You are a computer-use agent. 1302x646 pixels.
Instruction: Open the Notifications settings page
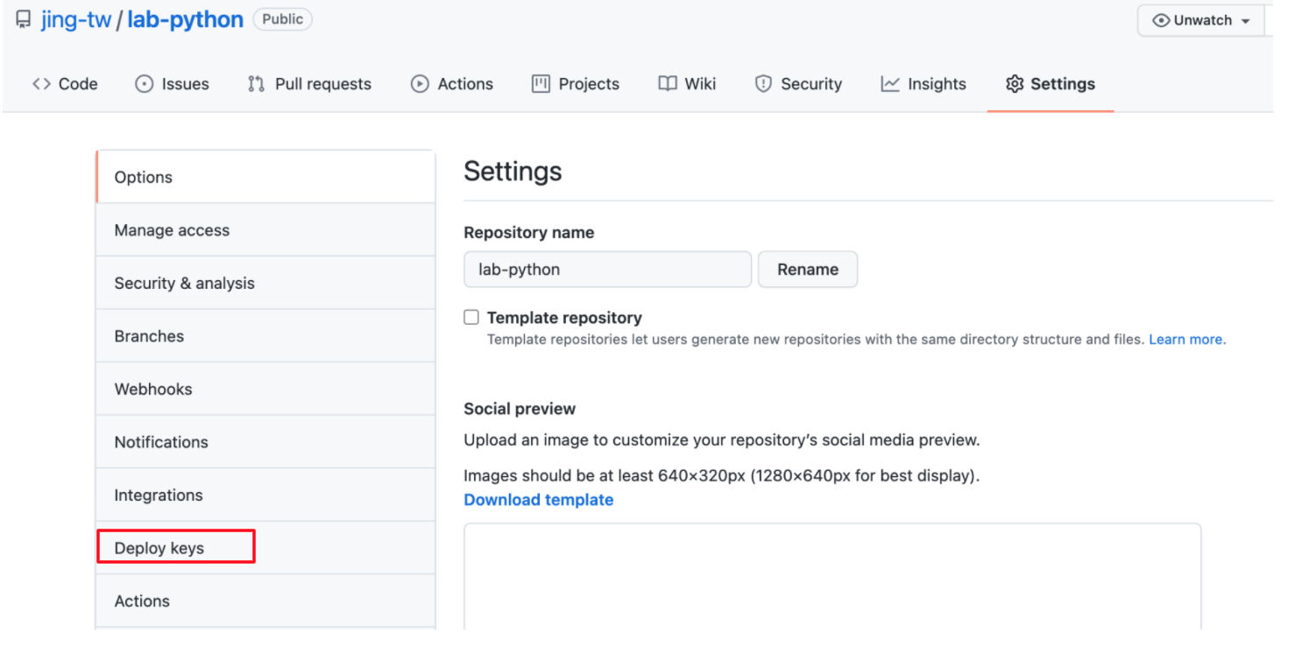tap(265, 442)
